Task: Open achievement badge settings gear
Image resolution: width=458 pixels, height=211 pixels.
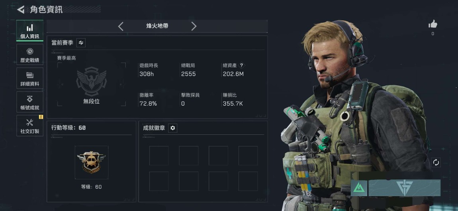Action: (172, 128)
